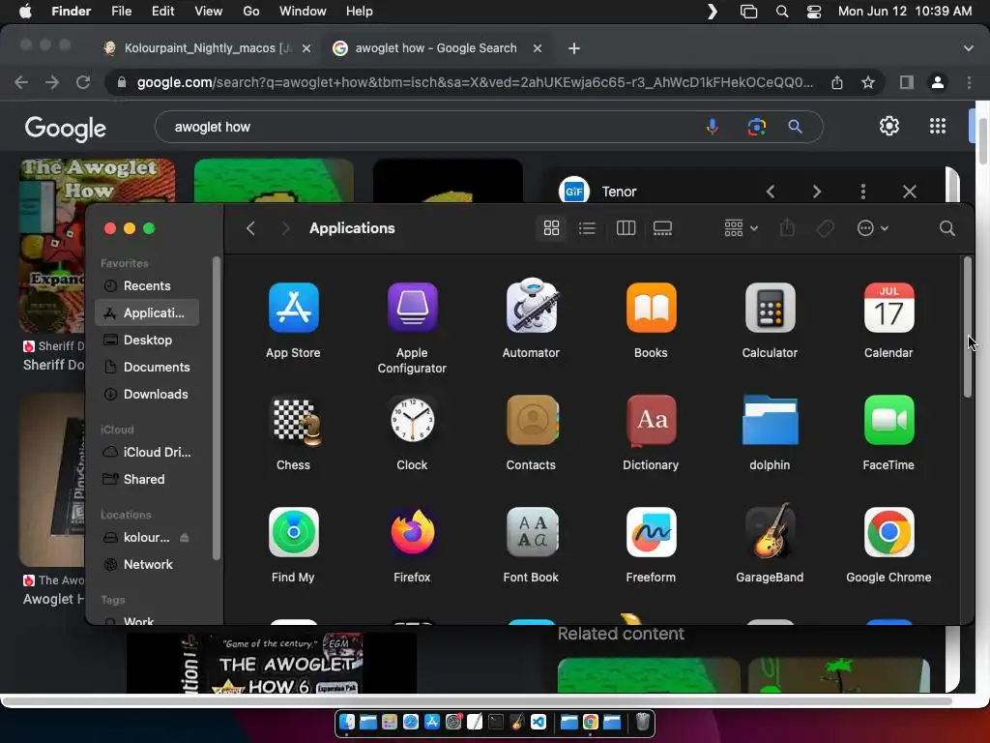Click the Google search box

(429, 127)
